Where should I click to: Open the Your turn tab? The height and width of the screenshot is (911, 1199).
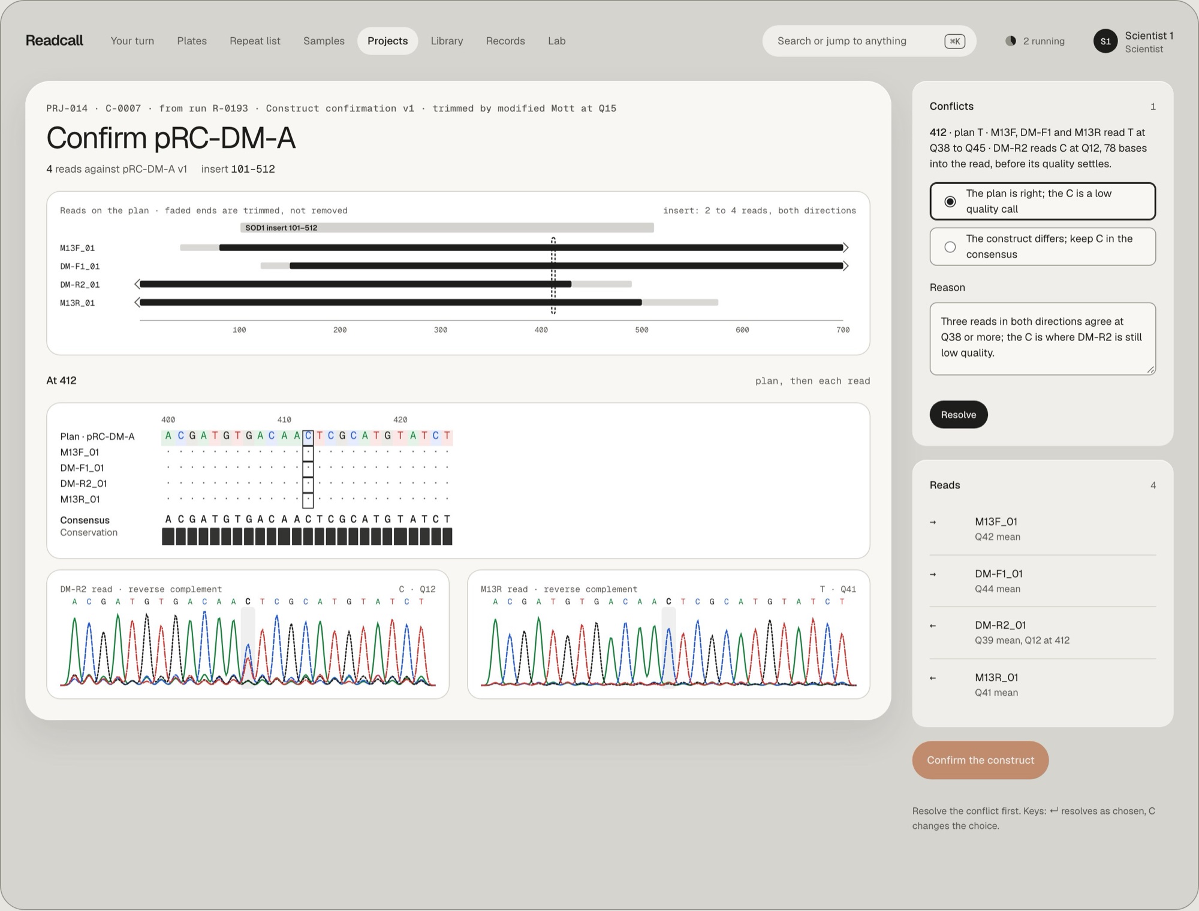[x=132, y=41]
